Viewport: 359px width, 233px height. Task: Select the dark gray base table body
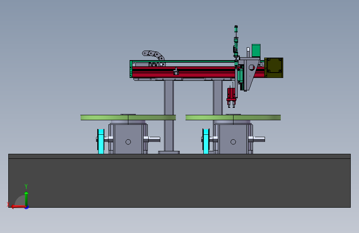pyautogui.click(x=180, y=181)
